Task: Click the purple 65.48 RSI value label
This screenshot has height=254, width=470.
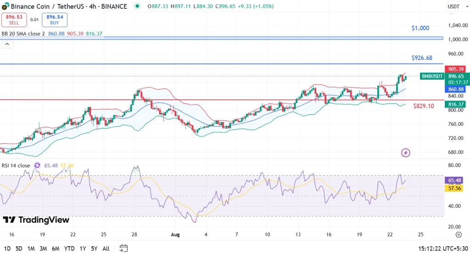Action: pyautogui.click(x=454, y=180)
